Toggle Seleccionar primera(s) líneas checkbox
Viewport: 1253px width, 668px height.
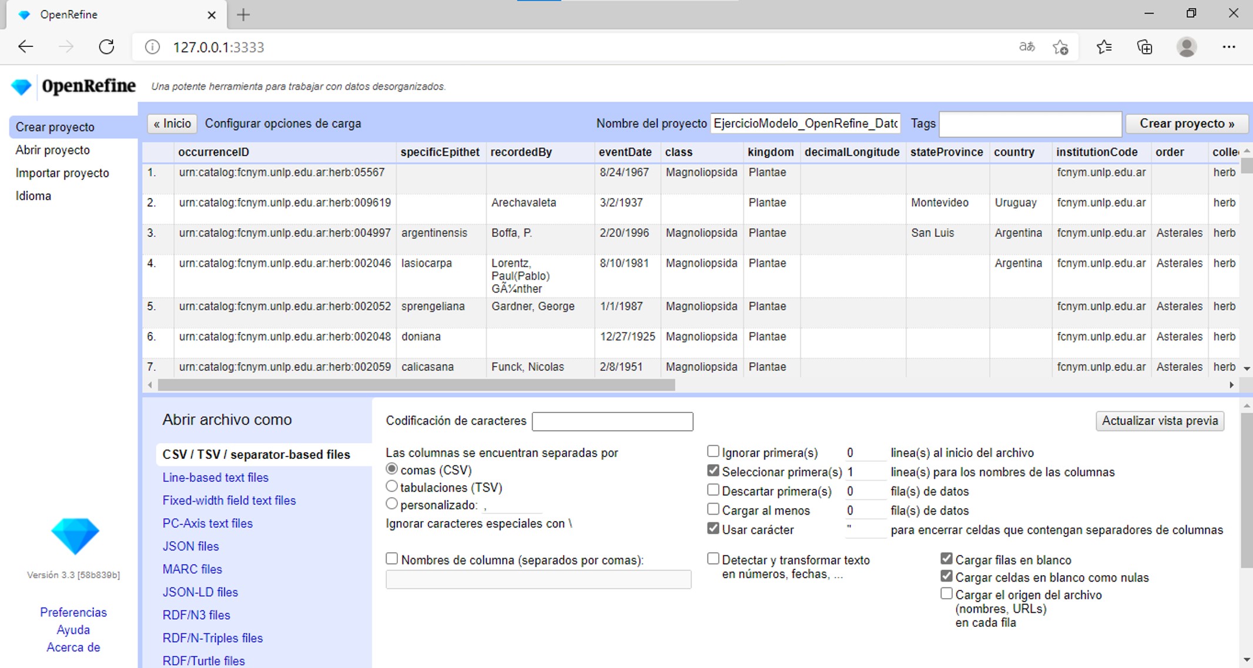(x=713, y=471)
